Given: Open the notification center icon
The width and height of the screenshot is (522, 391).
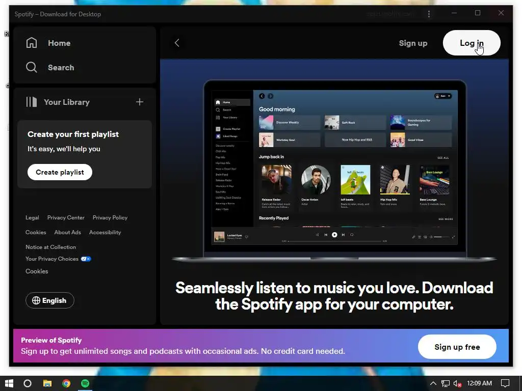Looking at the screenshot, I should click(x=505, y=383).
